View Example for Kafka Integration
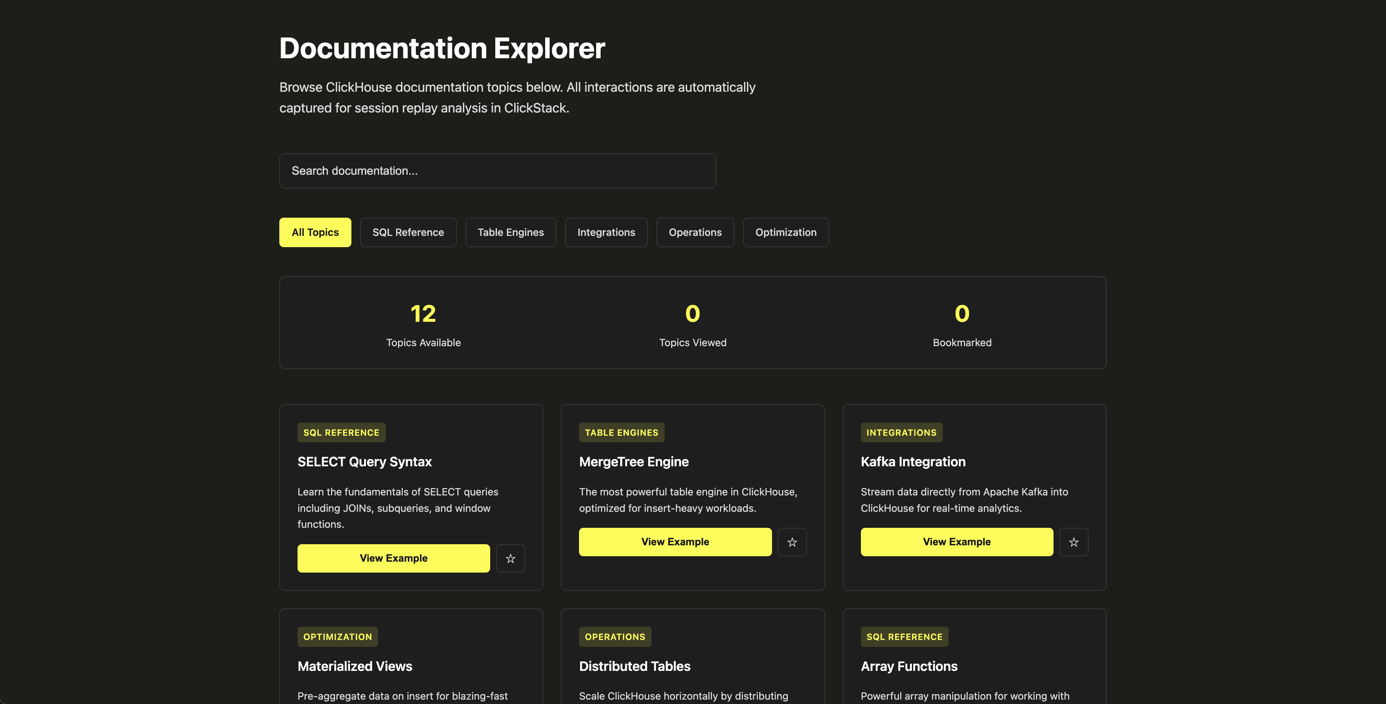 tap(956, 542)
